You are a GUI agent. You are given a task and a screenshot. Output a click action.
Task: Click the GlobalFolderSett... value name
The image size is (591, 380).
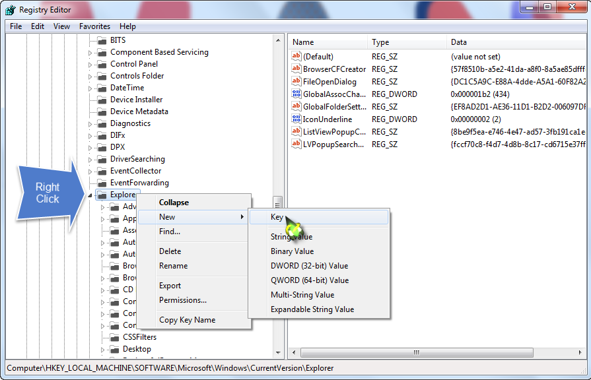(335, 107)
